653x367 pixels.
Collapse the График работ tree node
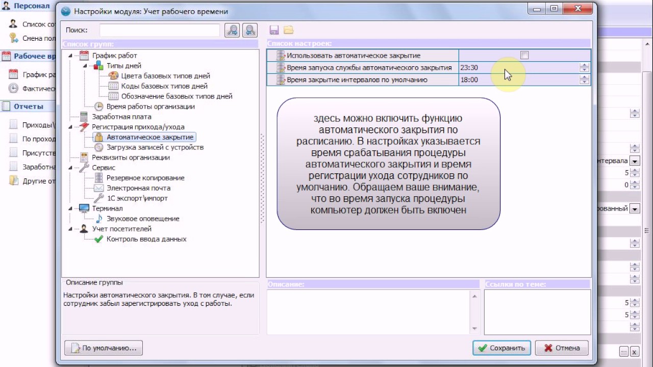70,56
